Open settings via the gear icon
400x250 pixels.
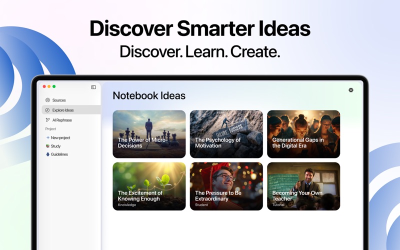[x=351, y=90]
